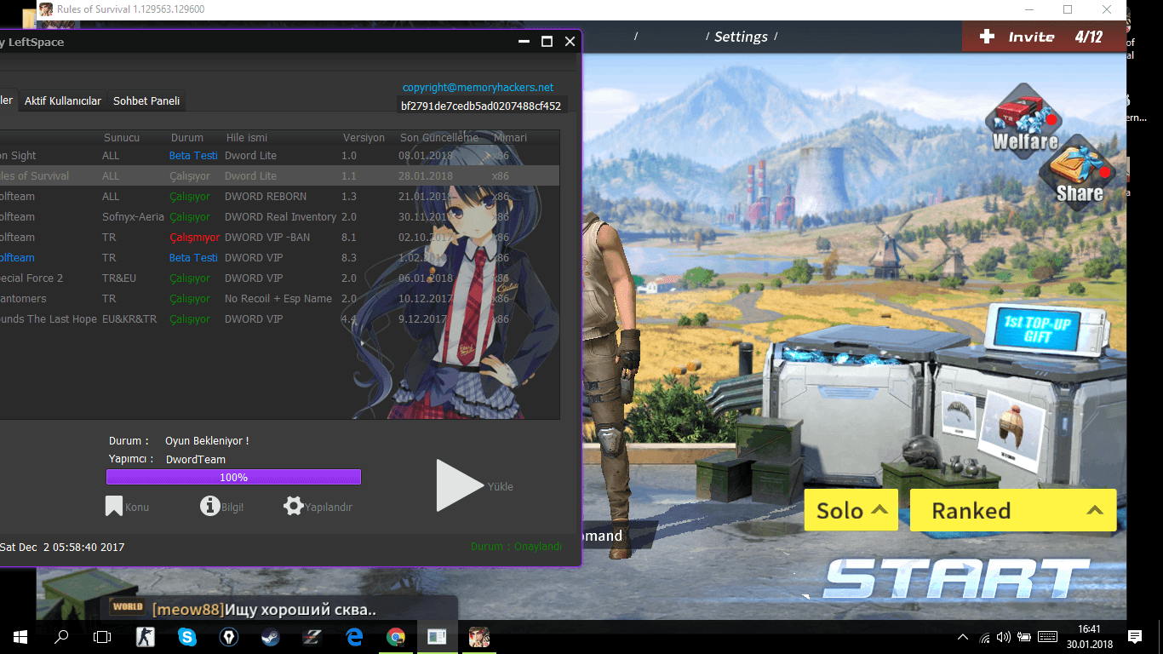Maximize the LeftSpace loader window
Viewport: 1163px width, 654px height.
tap(547, 41)
